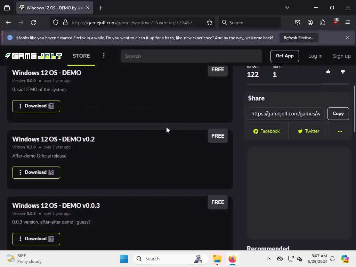Click the 'After-demo Official release' description
This screenshot has height=267, width=356.
pos(39,156)
